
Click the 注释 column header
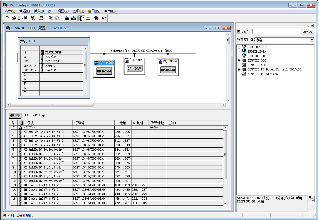[x=194, y=123]
